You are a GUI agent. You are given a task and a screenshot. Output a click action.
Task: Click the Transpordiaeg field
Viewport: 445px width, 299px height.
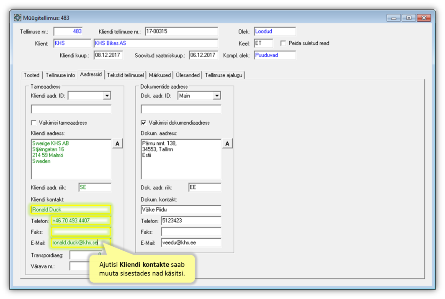tap(86, 255)
